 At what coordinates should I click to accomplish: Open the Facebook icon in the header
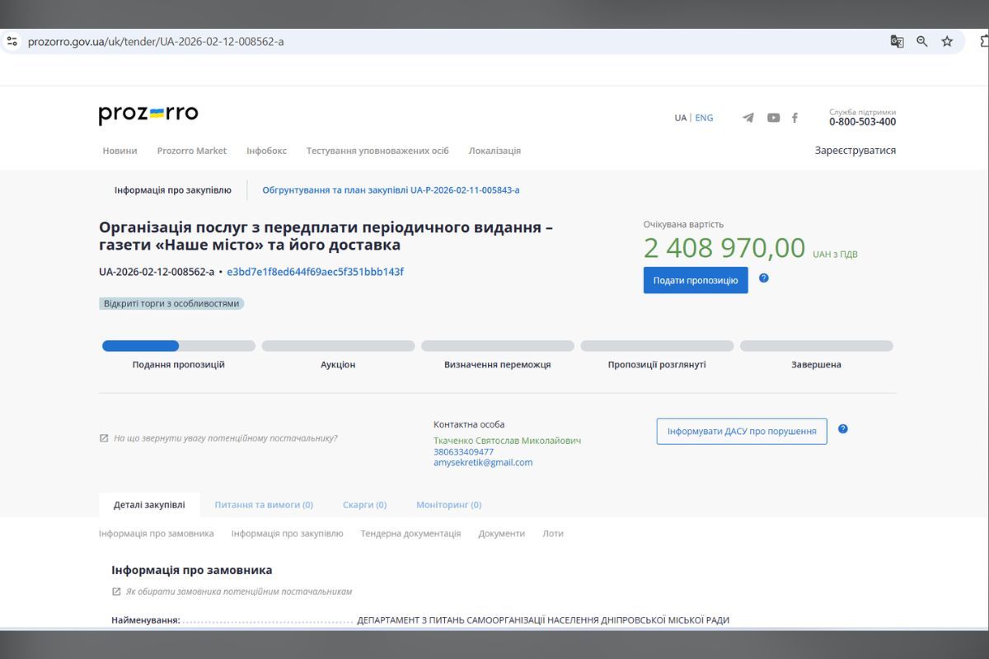click(x=794, y=118)
